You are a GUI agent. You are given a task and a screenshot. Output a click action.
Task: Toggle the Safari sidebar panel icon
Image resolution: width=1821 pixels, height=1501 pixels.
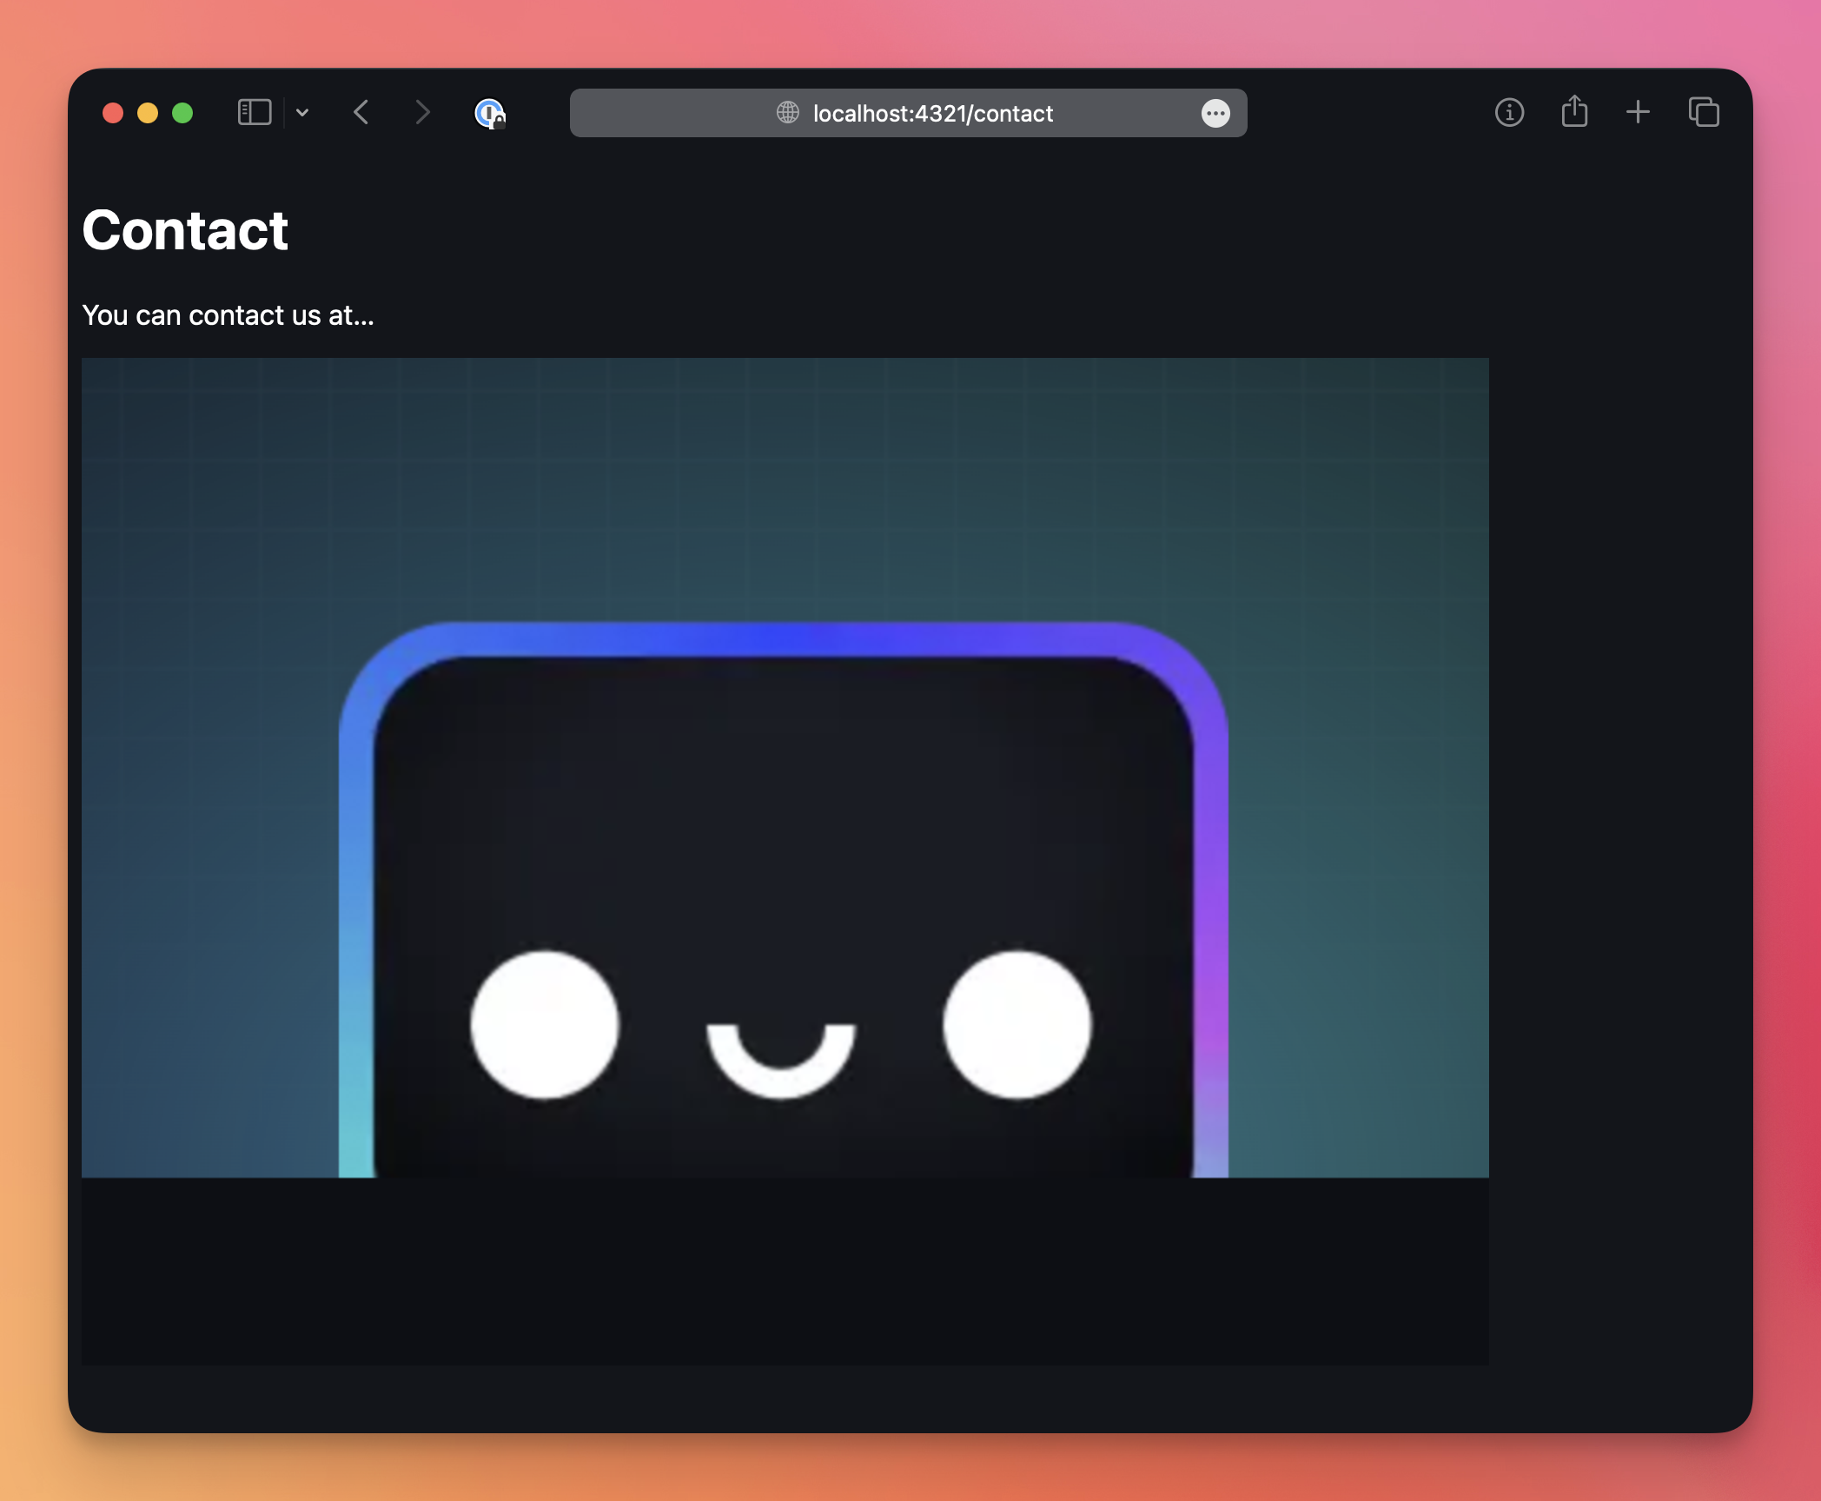[255, 113]
